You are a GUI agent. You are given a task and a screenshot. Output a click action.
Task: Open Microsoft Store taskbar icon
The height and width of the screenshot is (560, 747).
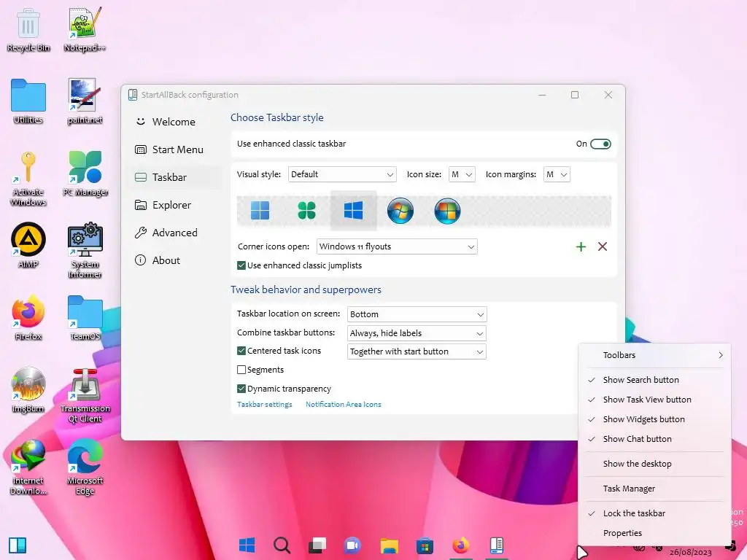pos(425,545)
